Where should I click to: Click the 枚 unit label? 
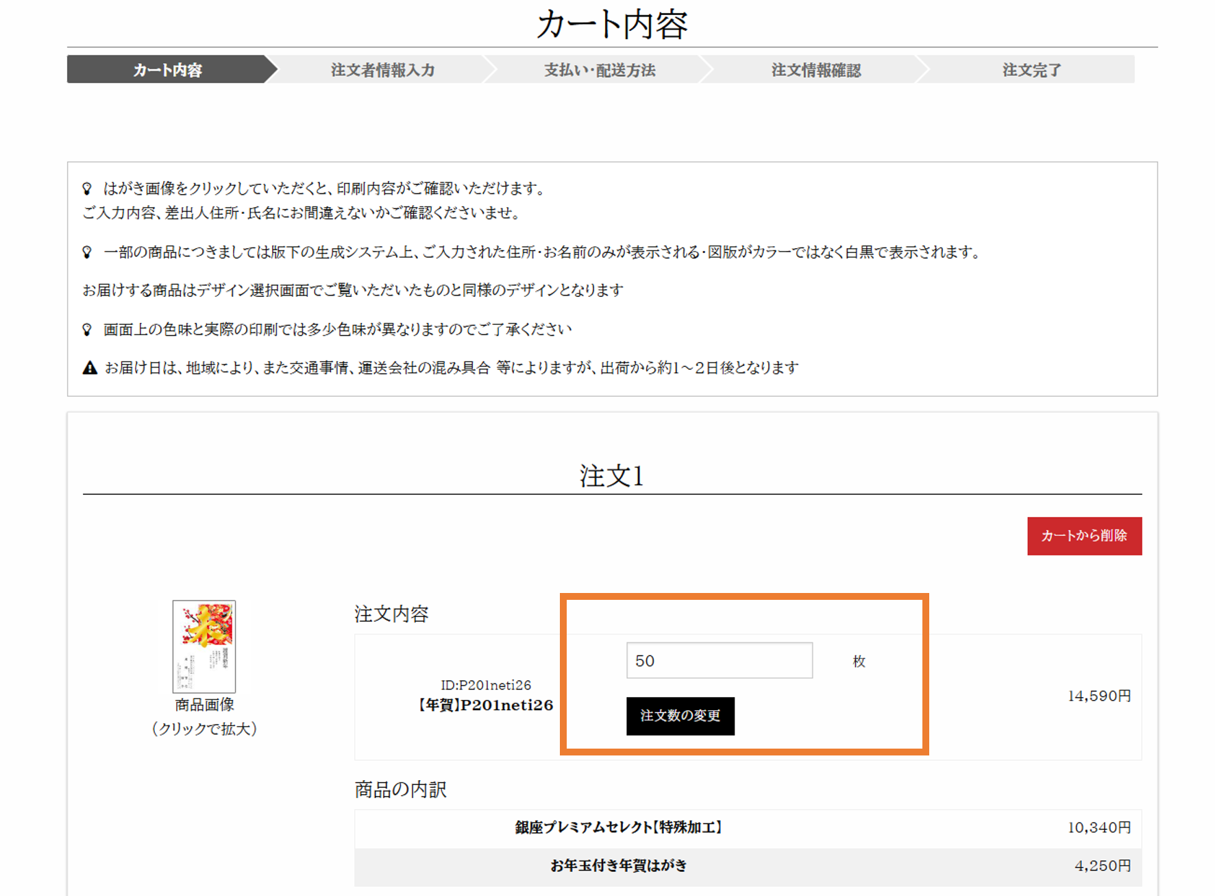pos(859,661)
